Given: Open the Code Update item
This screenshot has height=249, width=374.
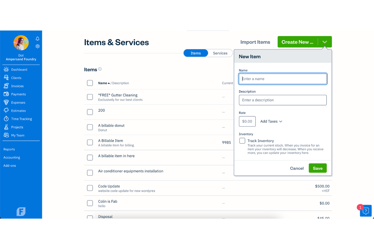Looking at the screenshot, I should tap(109, 186).
